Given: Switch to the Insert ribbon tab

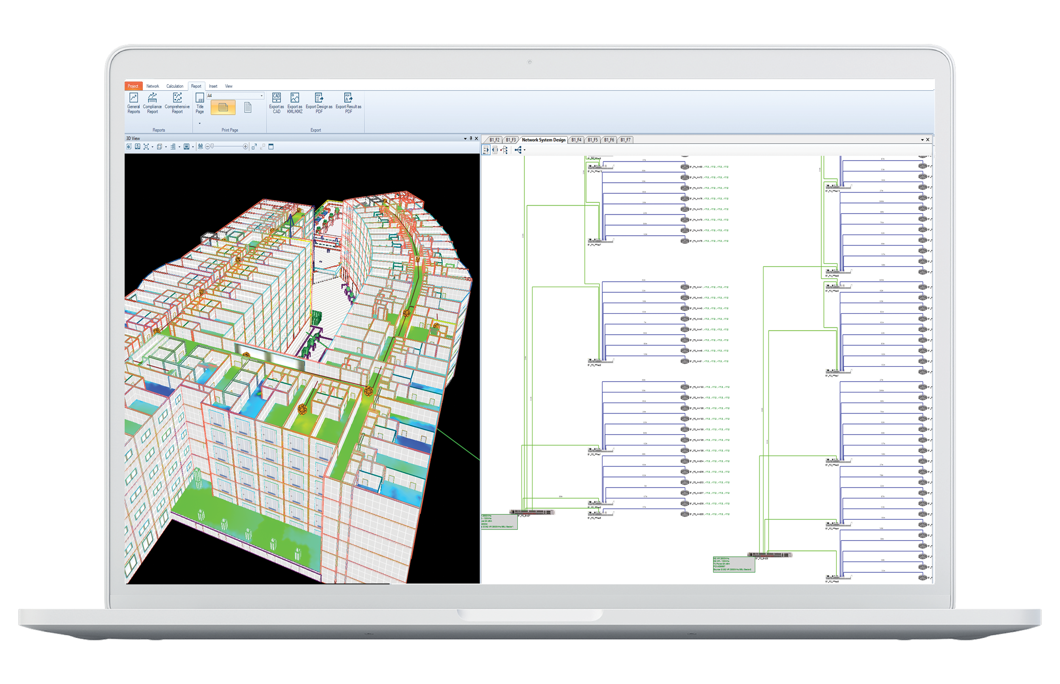Looking at the screenshot, I should 213,86.
